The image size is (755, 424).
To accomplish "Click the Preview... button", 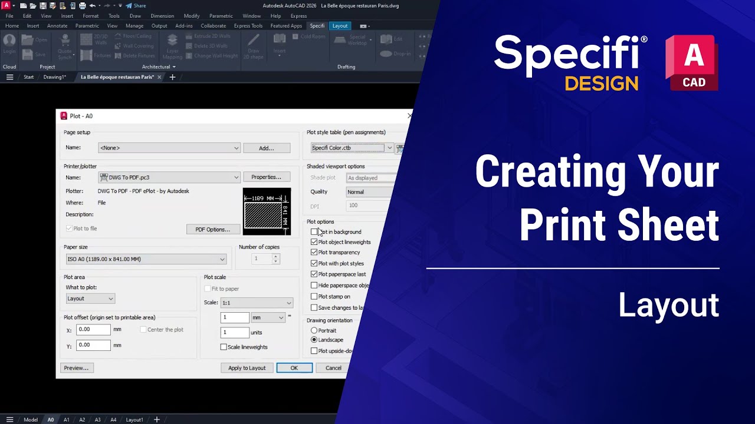I will coord(77,368).
